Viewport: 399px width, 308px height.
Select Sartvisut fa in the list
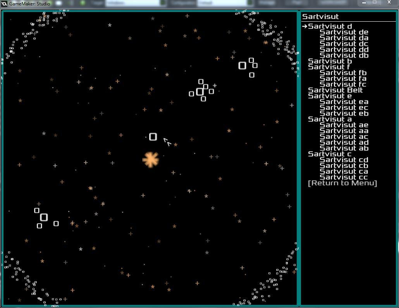[x=343, y=79]
